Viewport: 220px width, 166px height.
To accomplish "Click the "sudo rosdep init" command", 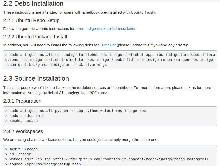I will 26,116.
